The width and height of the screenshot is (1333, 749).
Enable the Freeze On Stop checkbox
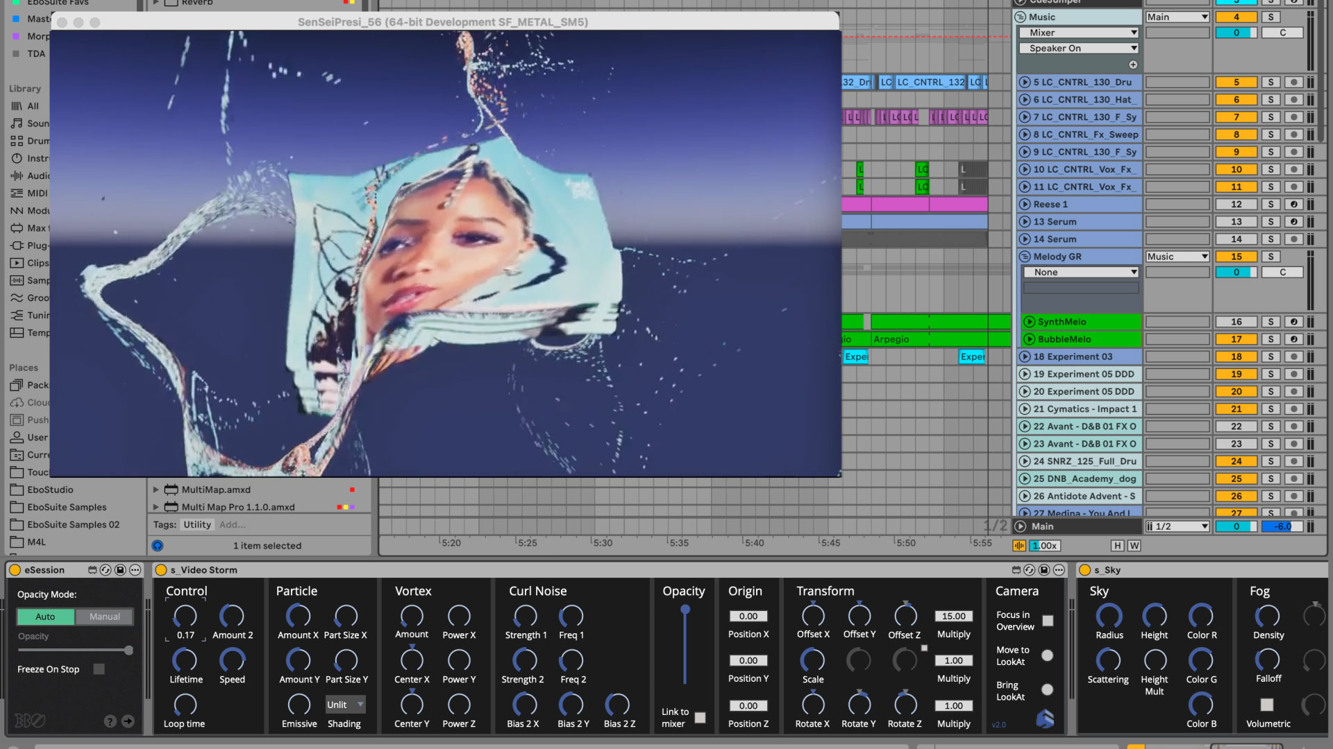click(99, 669)
